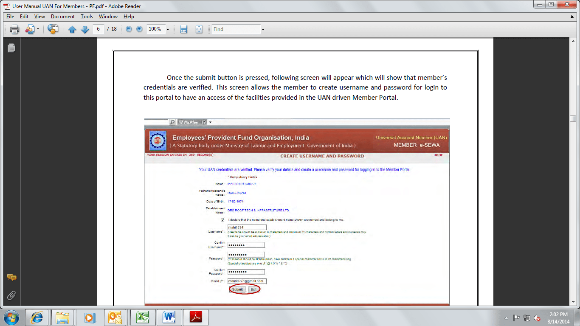Open Word from the taskbar
The width and height of the screenshot is (580, 326).
click(169, 317)
